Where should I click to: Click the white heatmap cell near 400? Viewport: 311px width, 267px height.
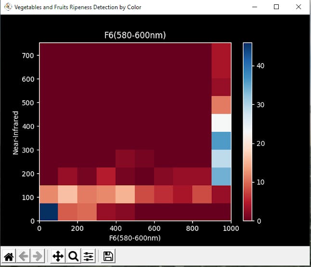[221, 123]
